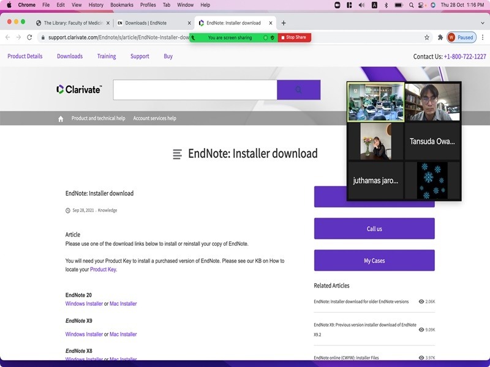Image resolution: width=490 pixels, height=367 pixels.
Task: Download the EndNote 20 Windows Installer
Action: click(84, 304)
